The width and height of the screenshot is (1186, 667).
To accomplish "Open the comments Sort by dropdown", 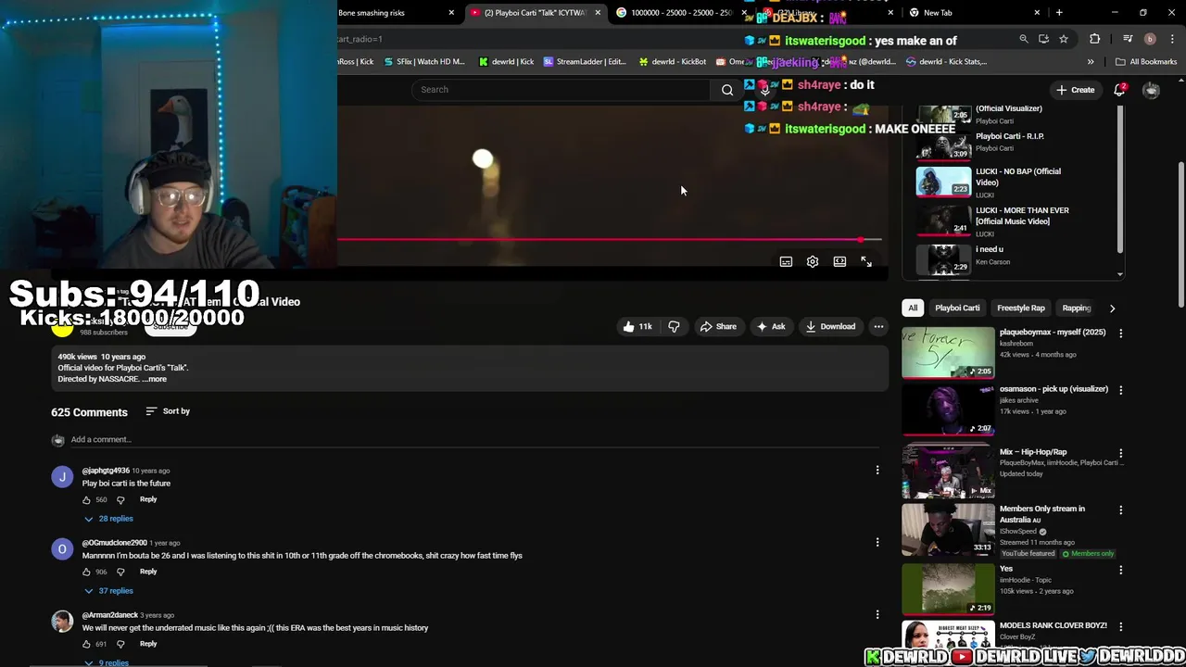I will click(168, 411).
